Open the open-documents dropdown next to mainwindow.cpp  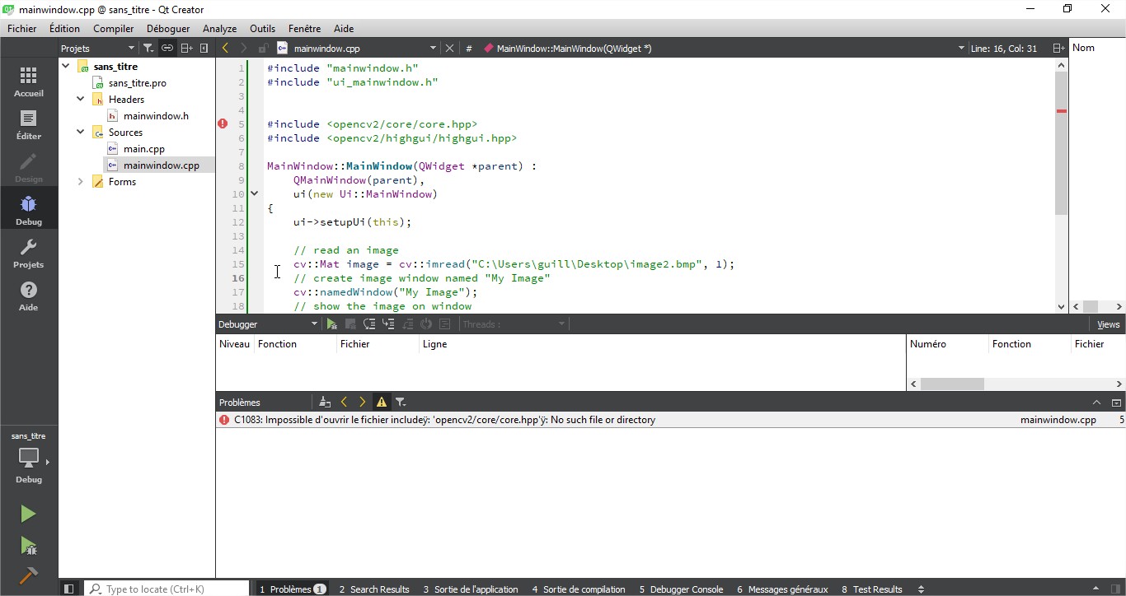(x=432, y=48)
